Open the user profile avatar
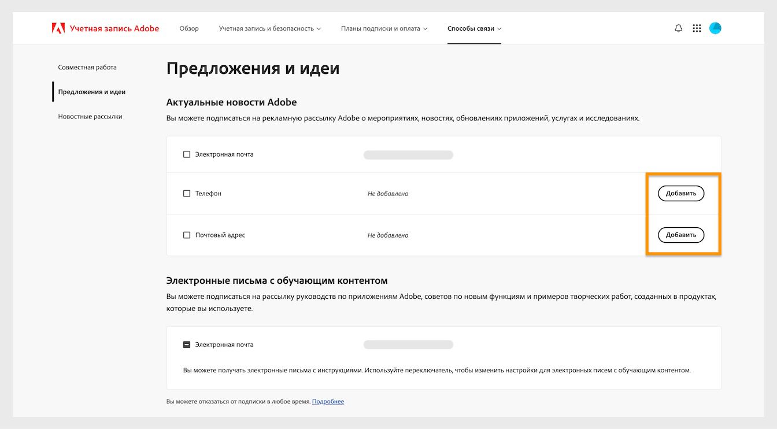The image size is (777, 429). 715,28
